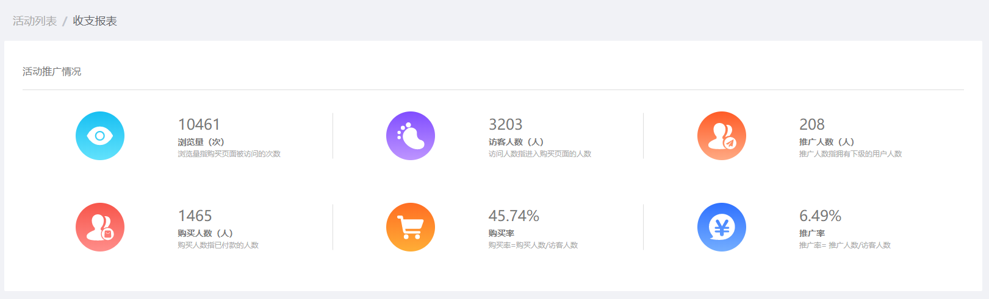Click the blue eye icon for 浏览量
Image resolution: width=989 pixels, height=299 pixels.
pyautogui.click(x=100, y=136)
